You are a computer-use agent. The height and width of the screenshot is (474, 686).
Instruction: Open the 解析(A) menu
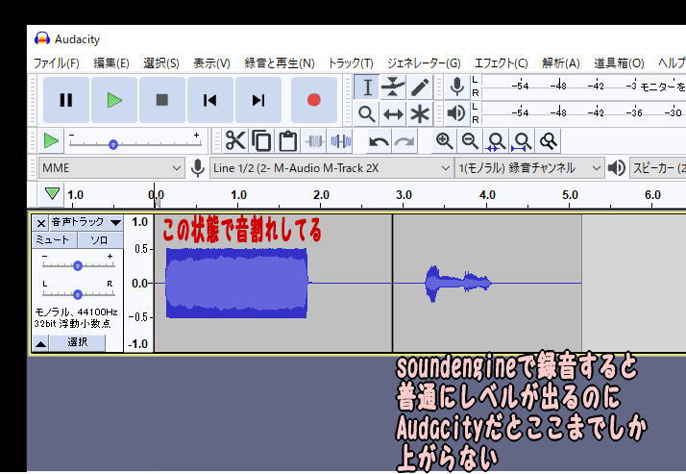(560, 63)
